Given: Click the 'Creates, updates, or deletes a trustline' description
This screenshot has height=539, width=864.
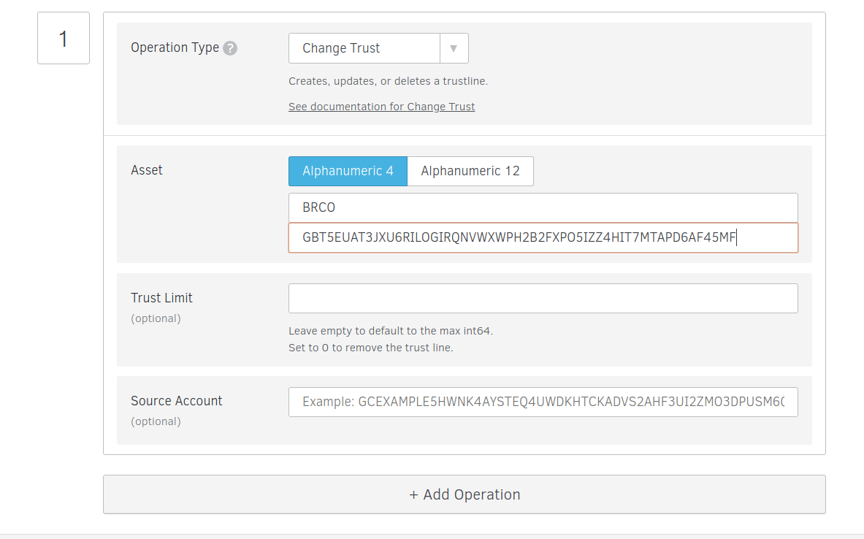Looking at the screenshot, I should (388, 81).
